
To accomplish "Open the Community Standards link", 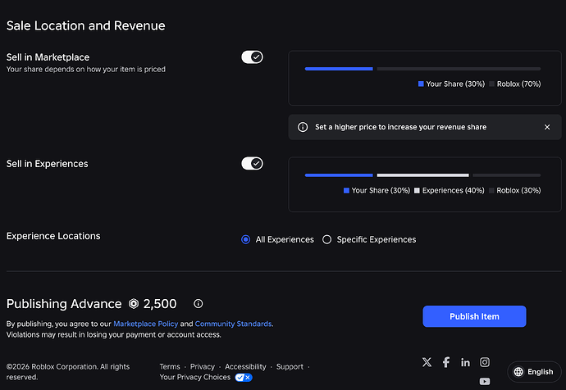I will (x=233, y=324).
